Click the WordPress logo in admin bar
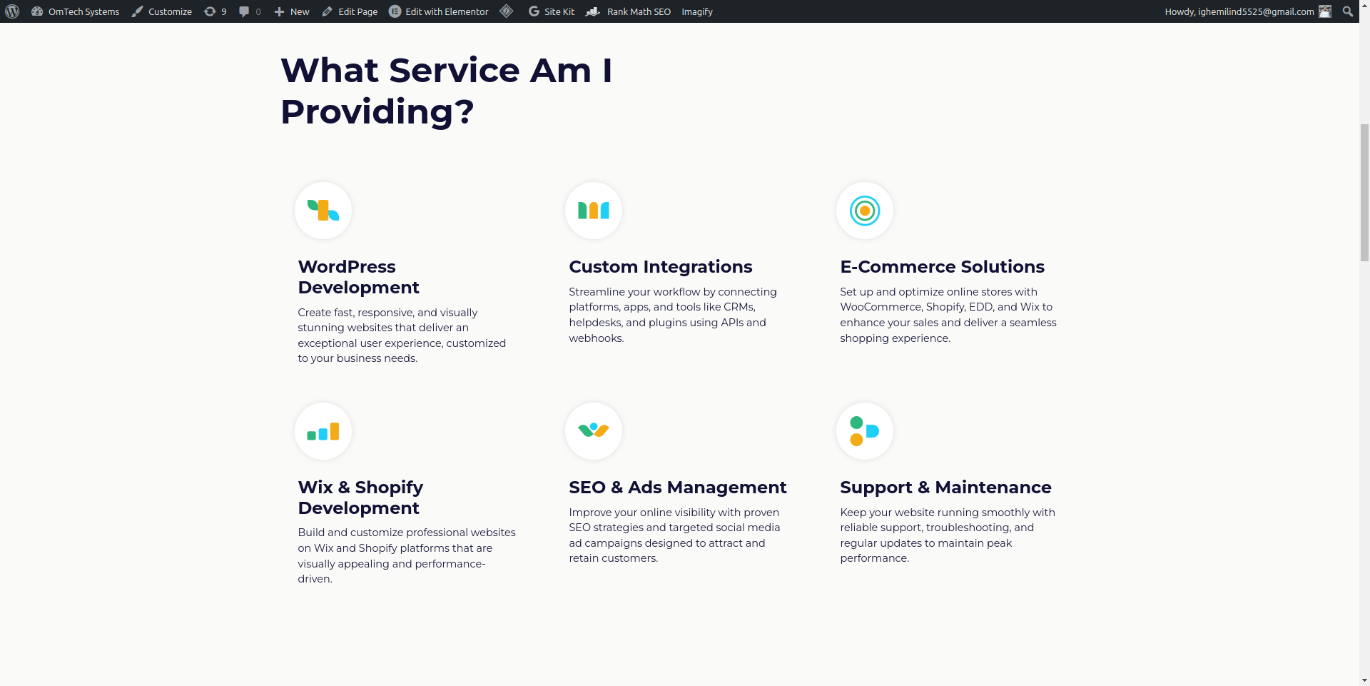The height and width of the screenshot is (686, 1370). click(12, 11)
